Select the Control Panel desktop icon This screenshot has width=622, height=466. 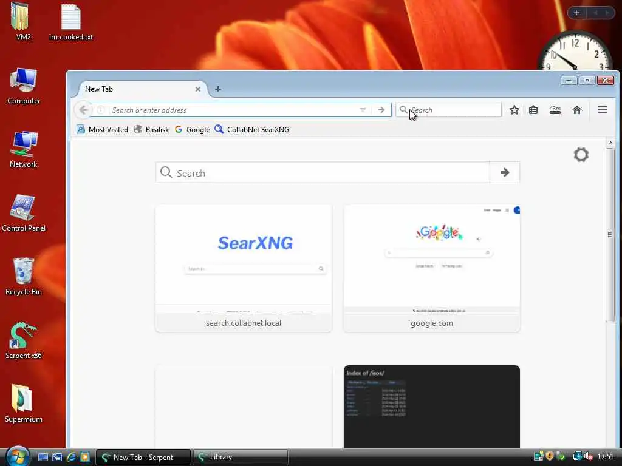[x=24, y=213]
